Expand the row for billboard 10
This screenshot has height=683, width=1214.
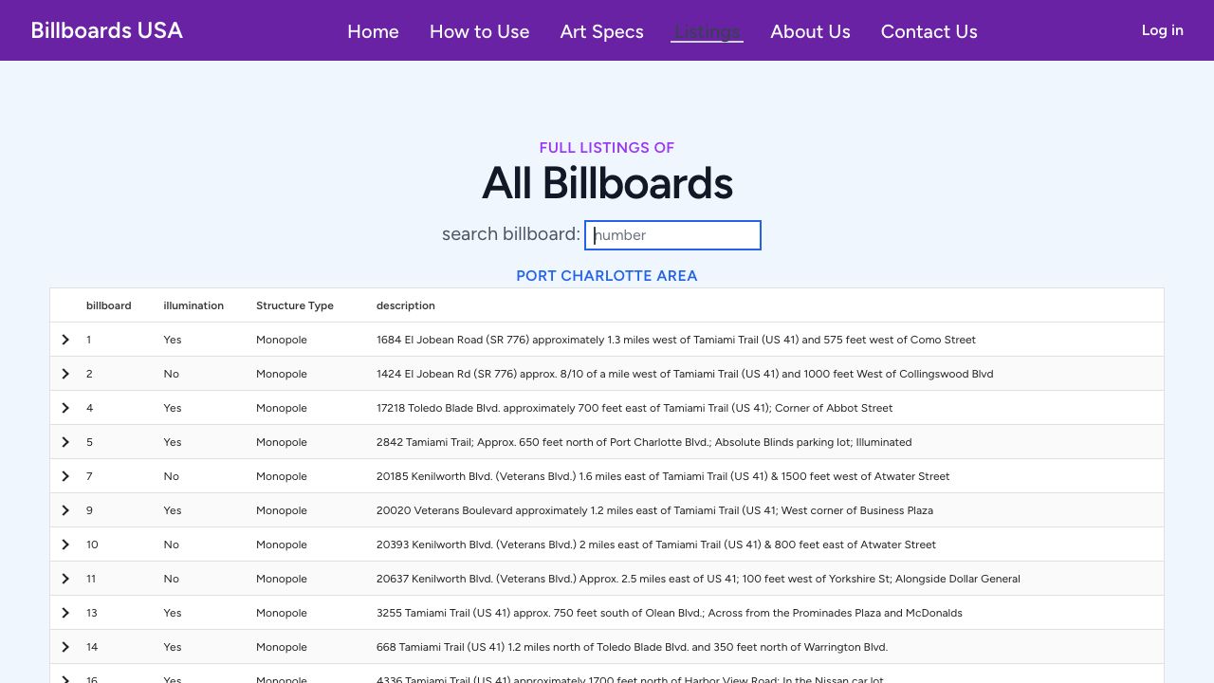65,545
